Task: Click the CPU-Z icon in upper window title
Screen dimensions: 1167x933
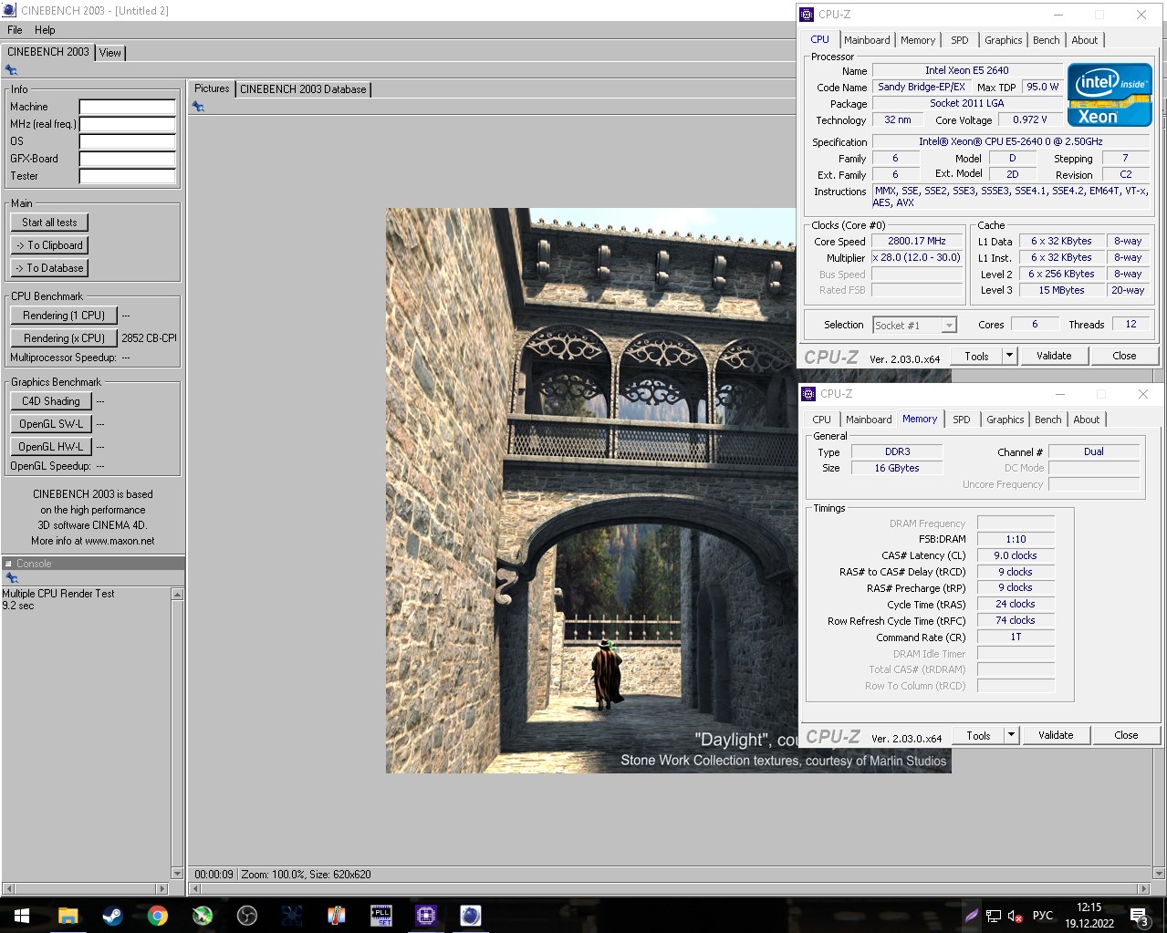Action: 807,14
